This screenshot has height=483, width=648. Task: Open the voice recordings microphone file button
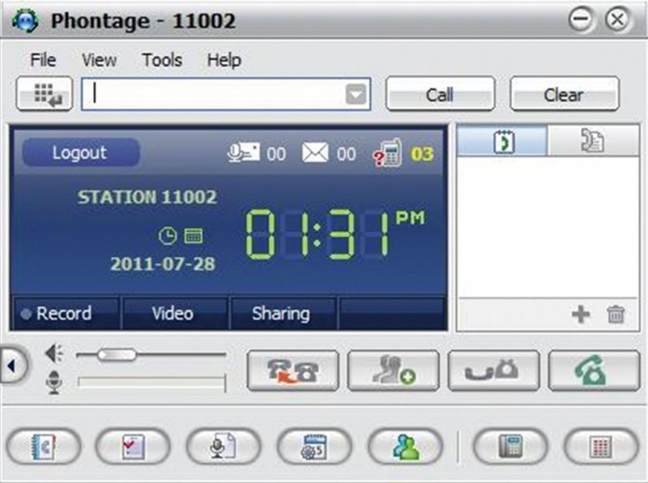click(x=224, y=447)
